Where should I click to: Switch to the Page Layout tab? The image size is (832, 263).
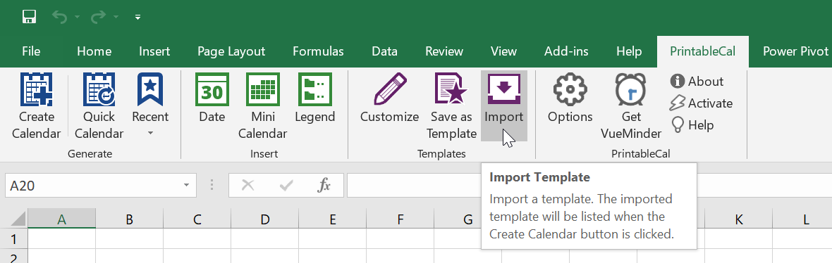[231, 51]
